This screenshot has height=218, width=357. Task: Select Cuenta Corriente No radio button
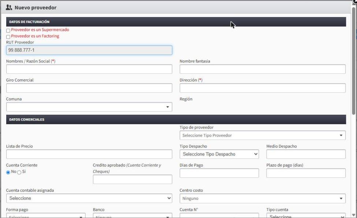click(x=8, y=172)
